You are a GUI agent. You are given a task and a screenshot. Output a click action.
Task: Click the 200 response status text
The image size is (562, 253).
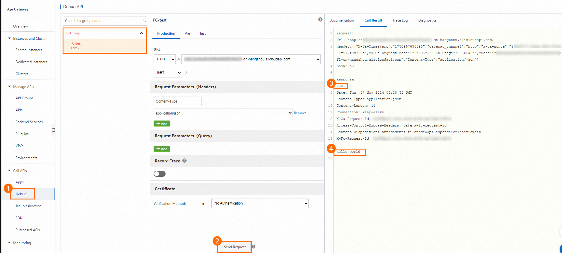pos(340,86)
